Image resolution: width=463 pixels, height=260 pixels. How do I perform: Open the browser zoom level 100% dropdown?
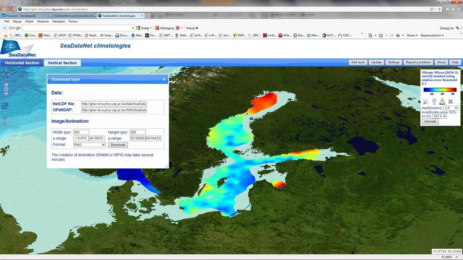457,257
